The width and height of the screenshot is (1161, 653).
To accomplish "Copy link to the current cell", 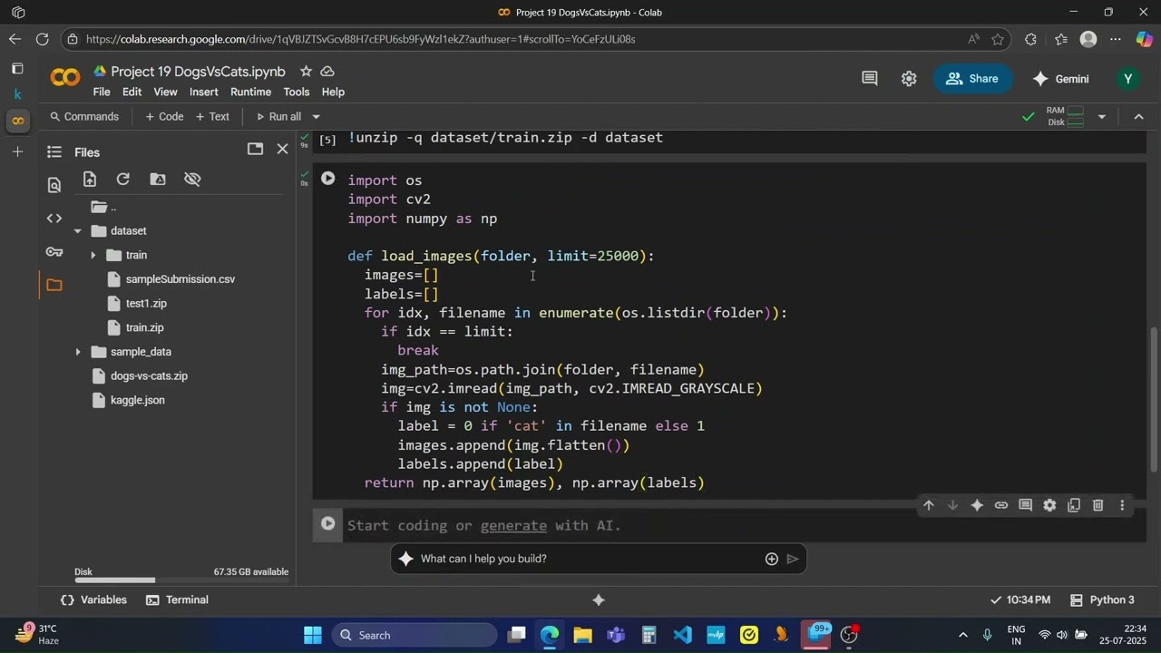I will click(1001, 506).
